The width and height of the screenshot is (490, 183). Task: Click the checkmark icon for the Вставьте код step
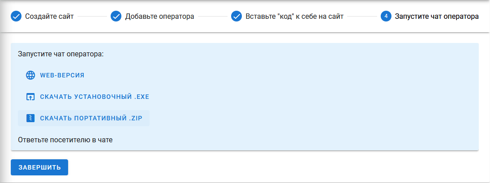(x=236, y=17)
